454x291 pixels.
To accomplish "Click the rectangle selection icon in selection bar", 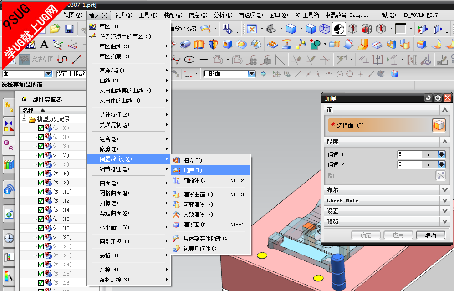I will [x=188, y=74].
